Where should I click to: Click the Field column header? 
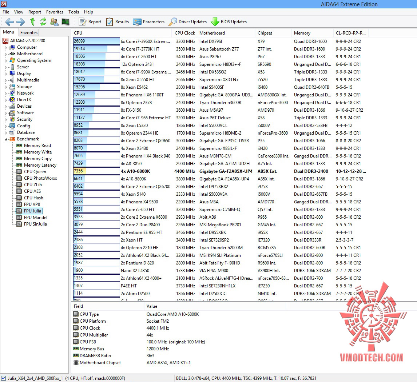click(x=108, y=306)
